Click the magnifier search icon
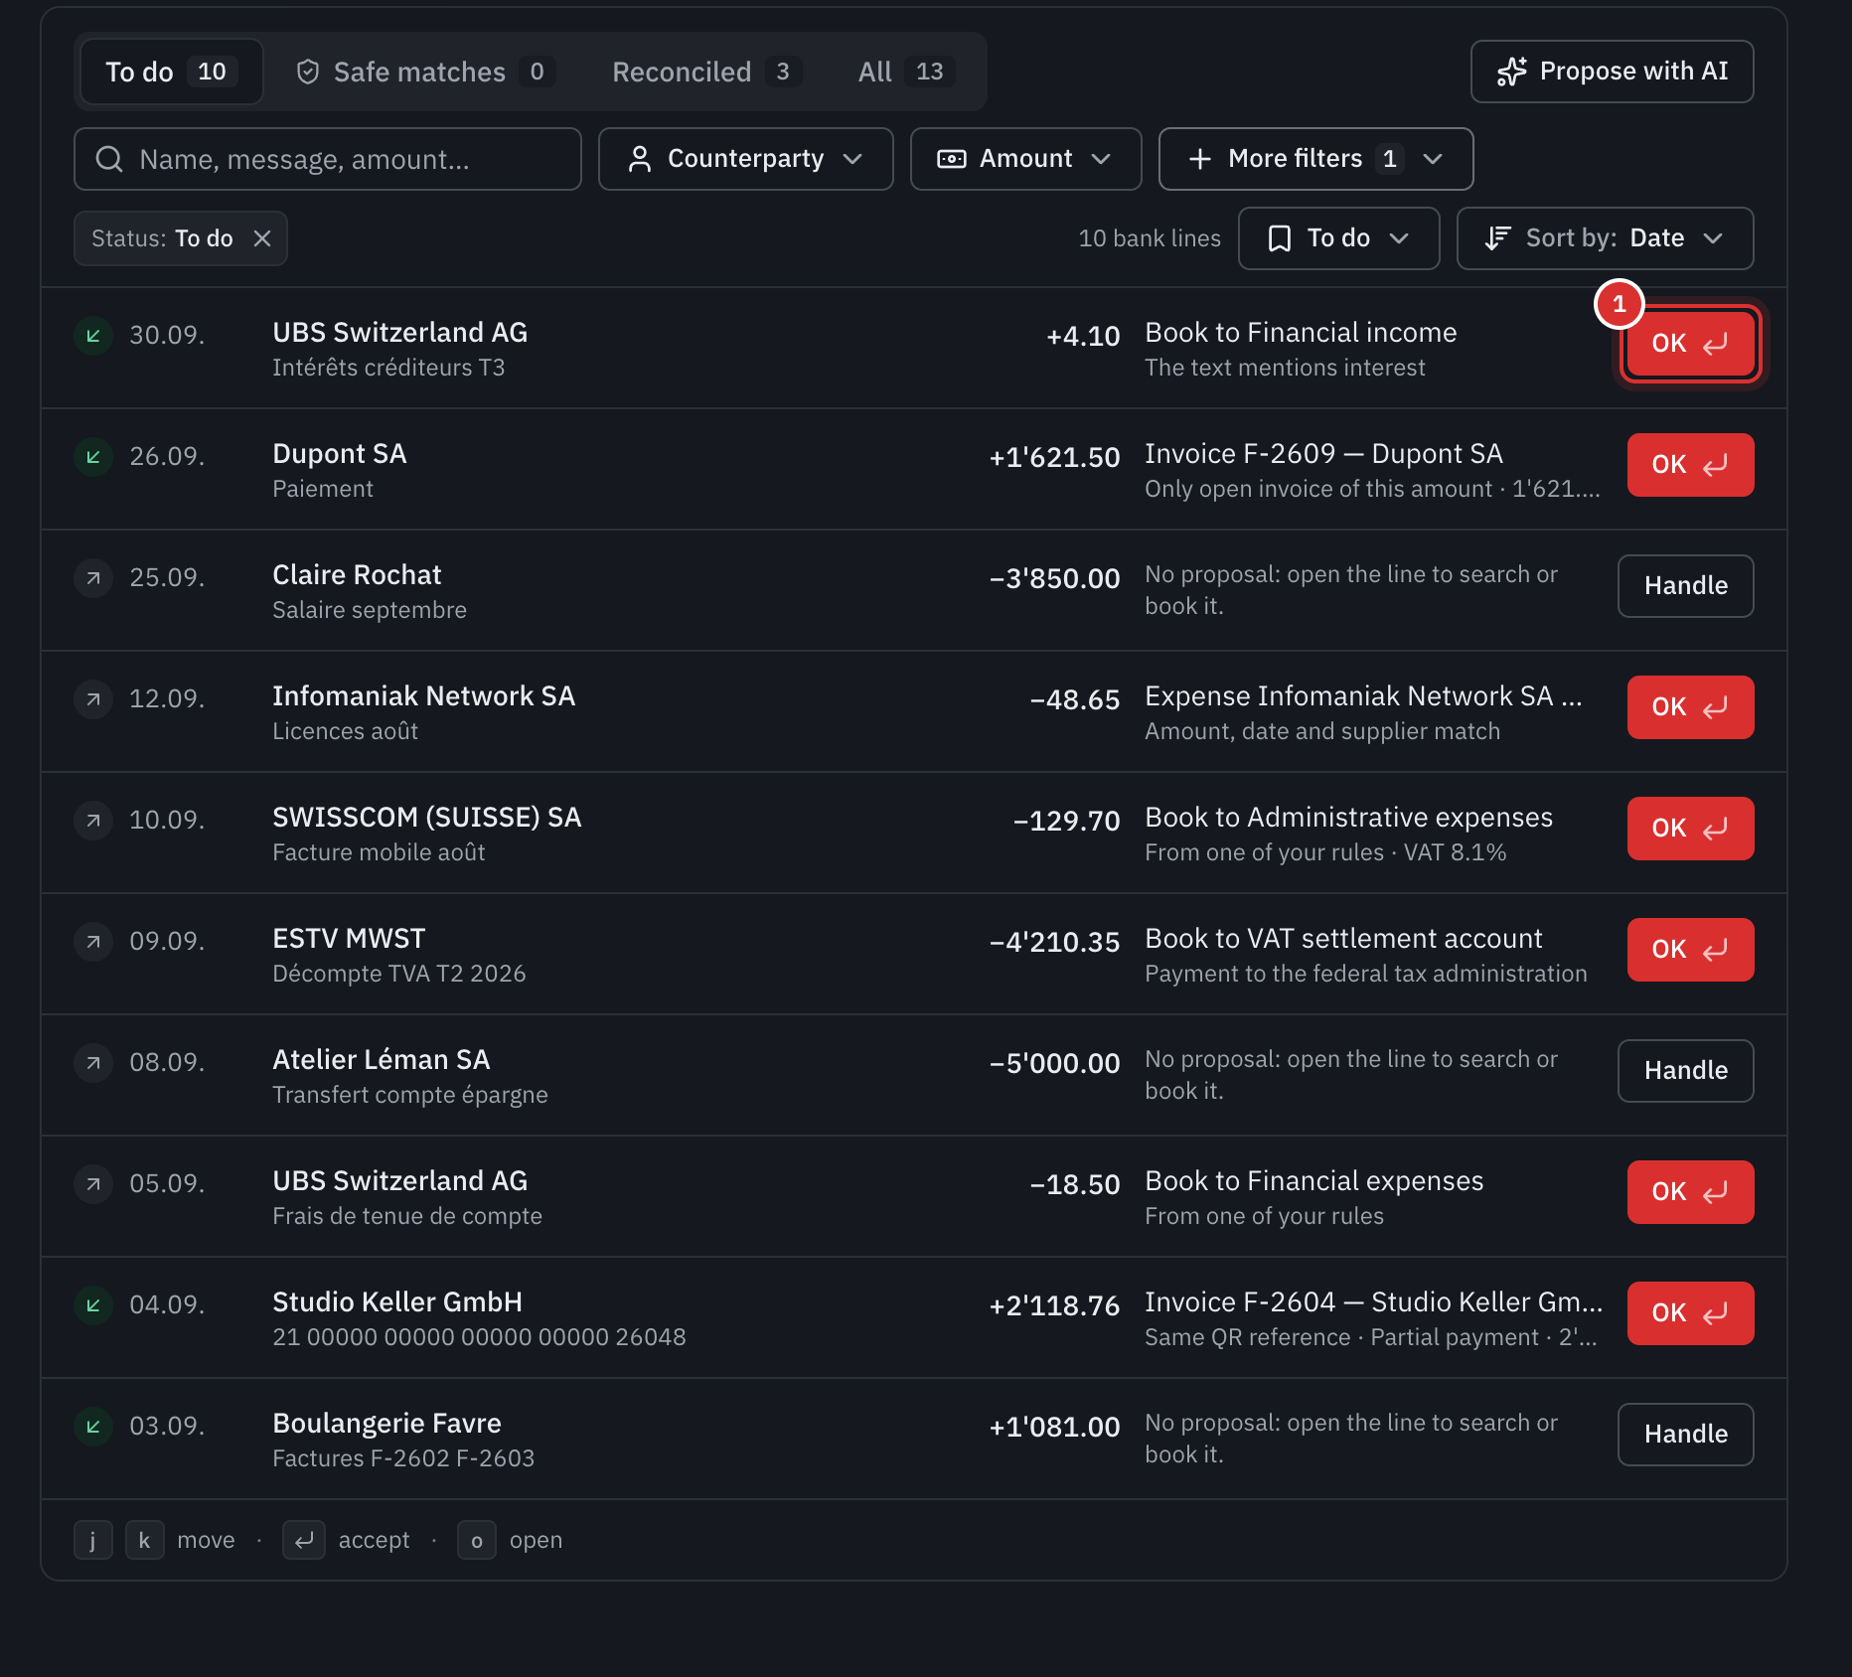Screen dimensions: 1852x1677 pos(109,159)
